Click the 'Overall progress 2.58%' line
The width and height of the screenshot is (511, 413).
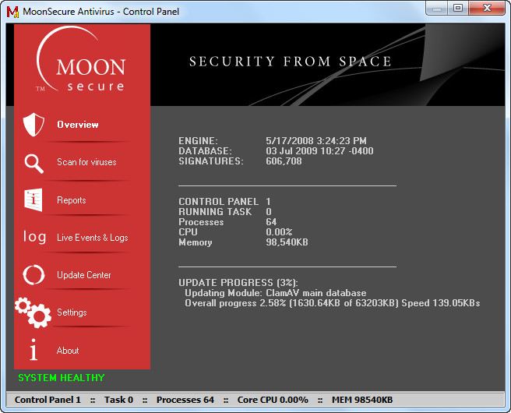pyautogui.click(x=333, y=303)
